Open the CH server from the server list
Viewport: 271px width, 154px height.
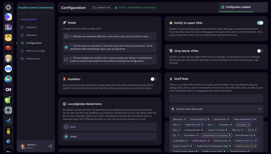click(8, 90)
